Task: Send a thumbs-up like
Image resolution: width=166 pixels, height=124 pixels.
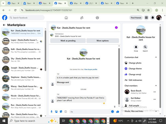Action: pos(118,112)
